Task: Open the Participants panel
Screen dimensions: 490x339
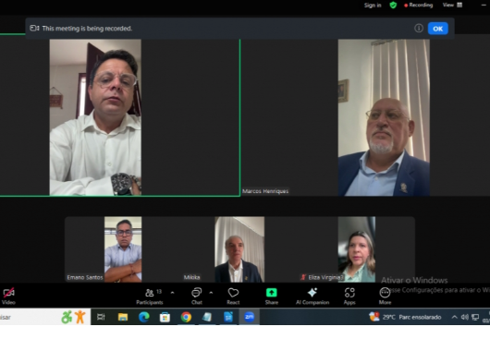Action: click(x=150, y=297)
